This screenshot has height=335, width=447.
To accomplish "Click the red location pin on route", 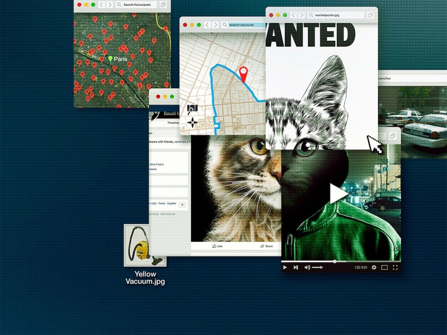I will point(243,74).
